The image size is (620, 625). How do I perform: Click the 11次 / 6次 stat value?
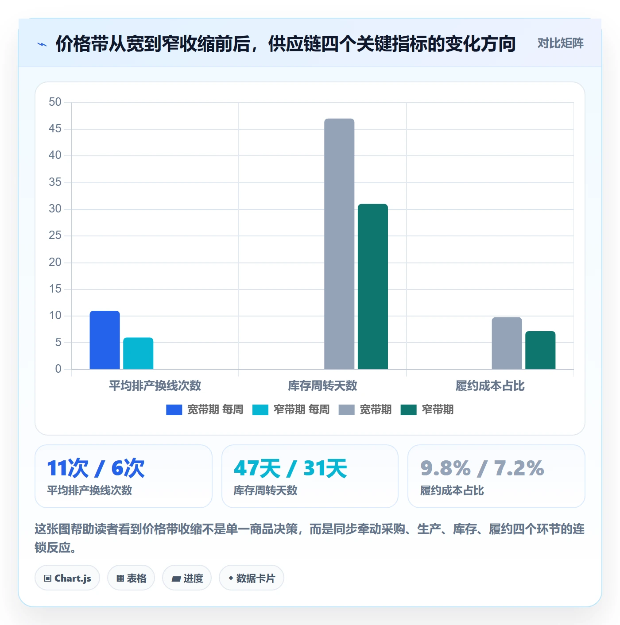96,468
